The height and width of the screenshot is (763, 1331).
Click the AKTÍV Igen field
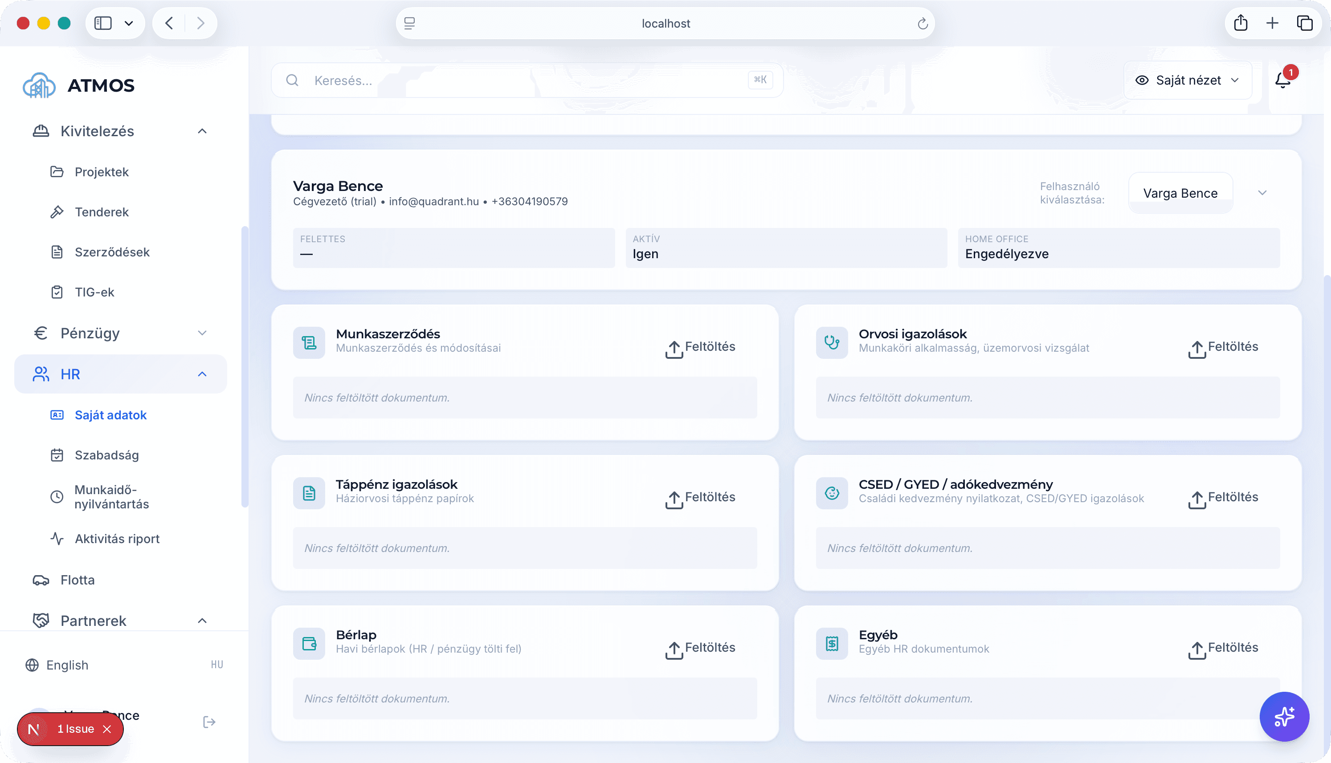pyautogui.click(x=786, y=248)
